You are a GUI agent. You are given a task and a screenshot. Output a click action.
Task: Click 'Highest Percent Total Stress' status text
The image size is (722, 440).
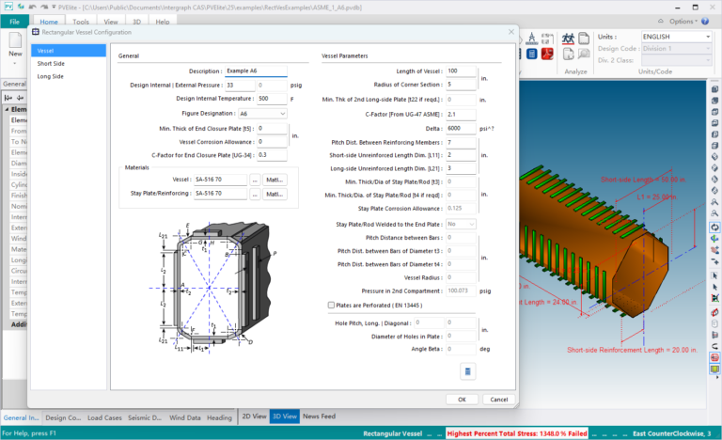(517, 433)
